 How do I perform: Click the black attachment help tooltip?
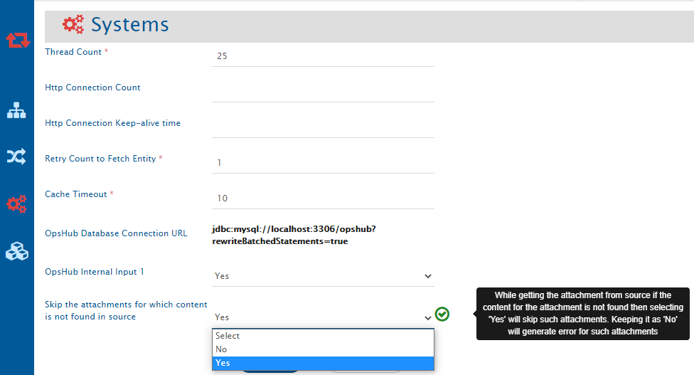[583, 313]
